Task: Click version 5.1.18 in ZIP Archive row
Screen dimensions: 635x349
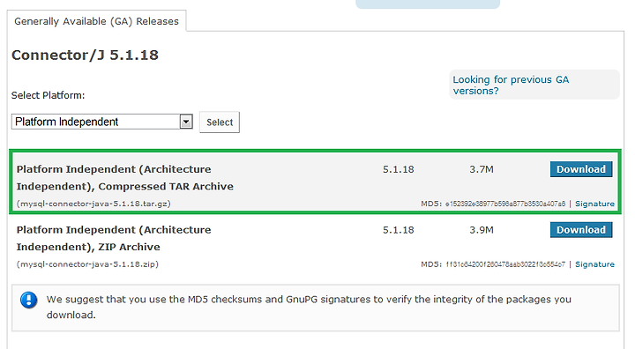Action: [399, 230]
